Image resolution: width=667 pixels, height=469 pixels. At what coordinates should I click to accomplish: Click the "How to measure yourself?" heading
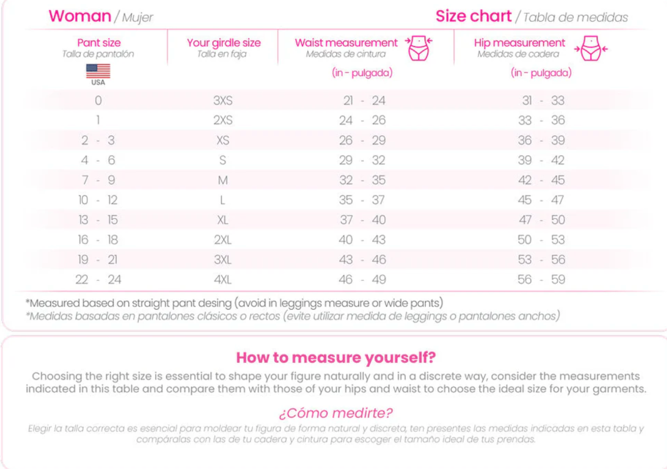[335, 357]
